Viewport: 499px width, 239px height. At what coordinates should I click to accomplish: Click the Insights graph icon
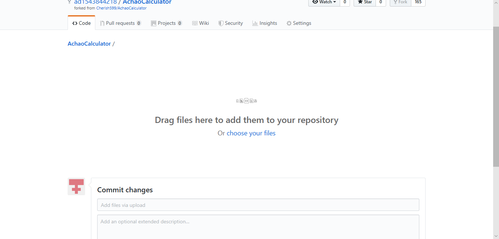255,23
